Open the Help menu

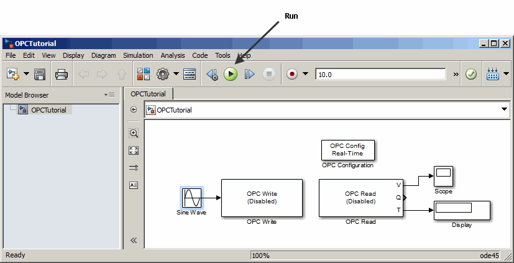point(244,55)
